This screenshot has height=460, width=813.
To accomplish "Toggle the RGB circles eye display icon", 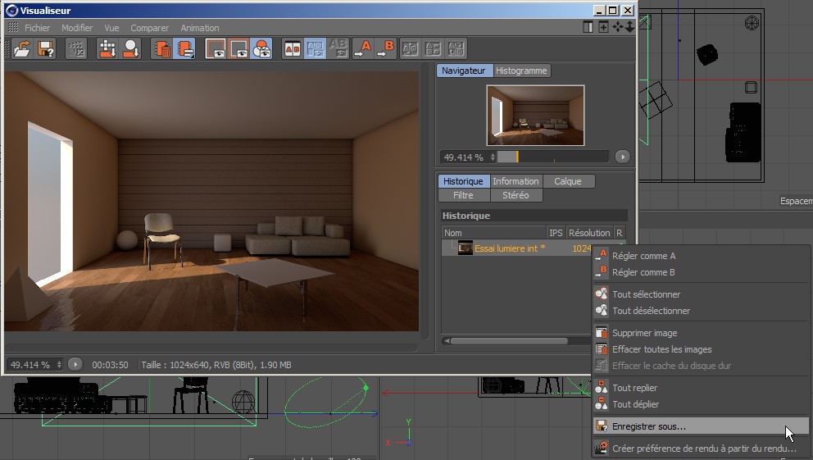I will pos(261,48).
